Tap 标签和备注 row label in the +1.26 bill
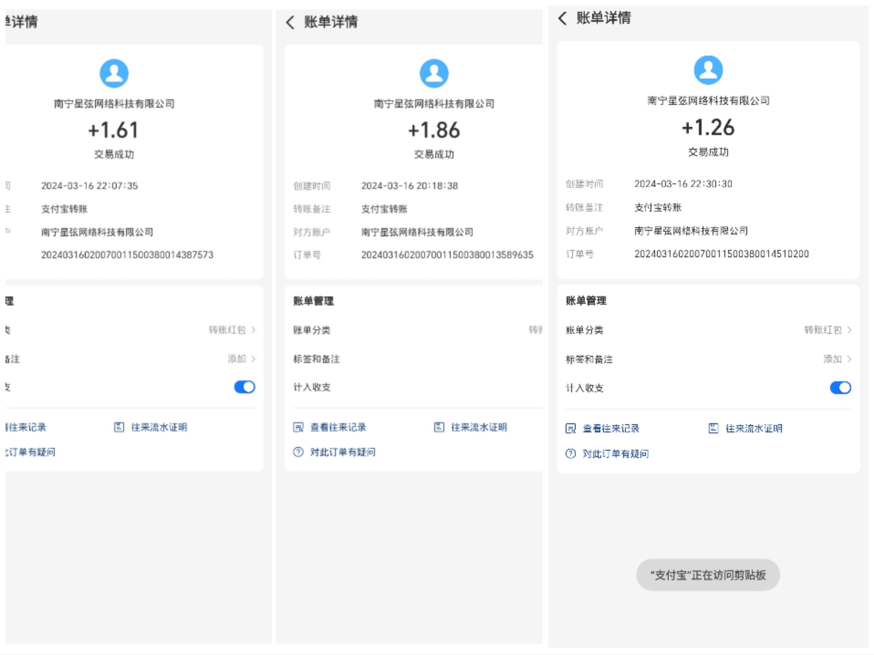 coord(589,359)
